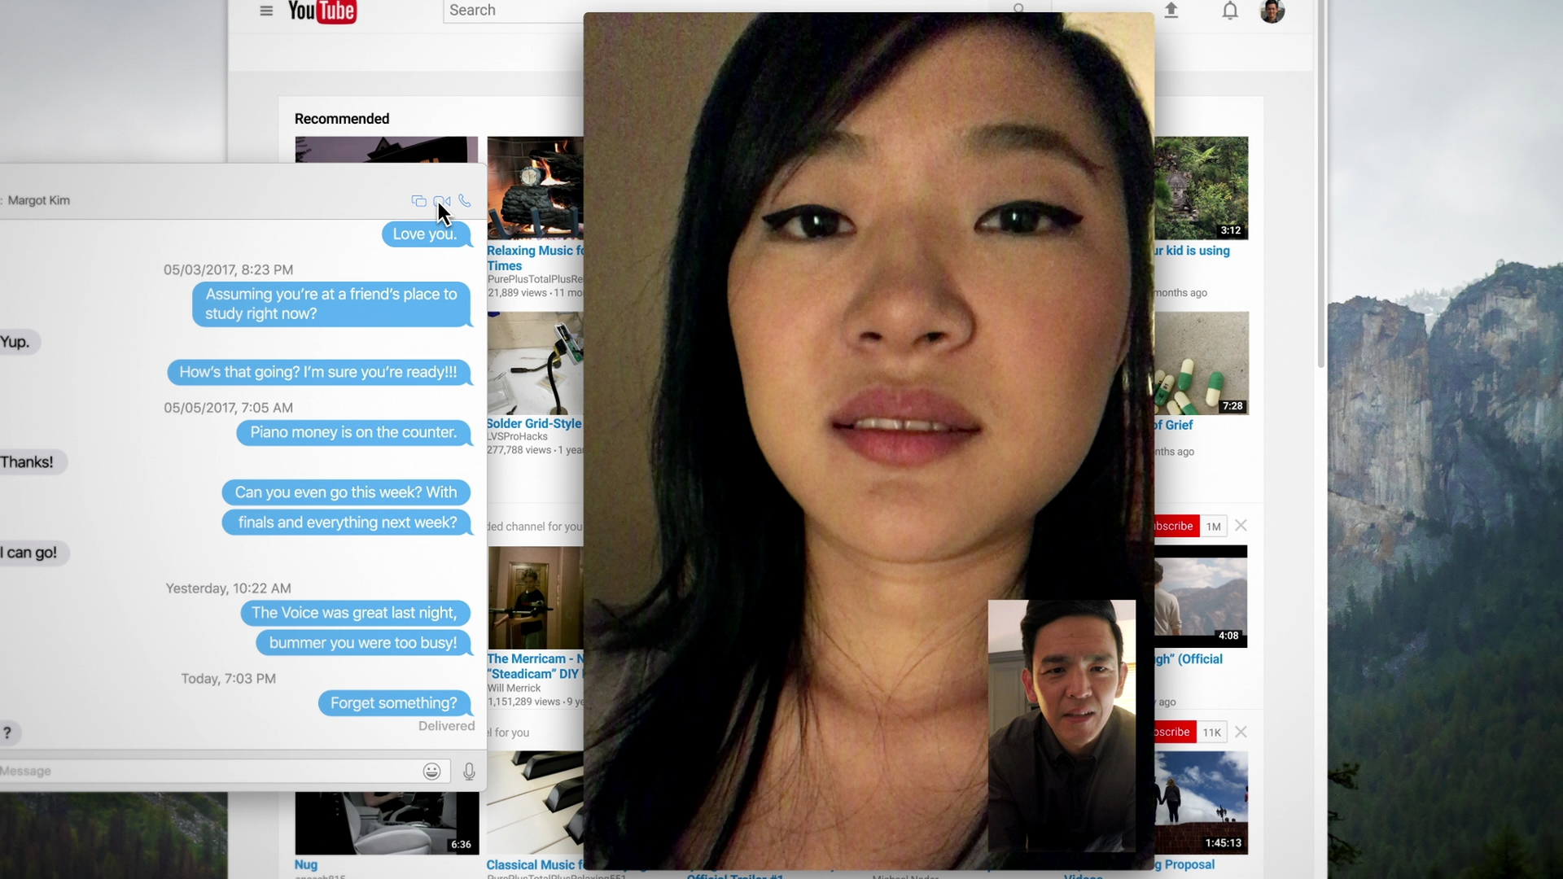Click the browser vertical scrollbar

coord(1320,183)
